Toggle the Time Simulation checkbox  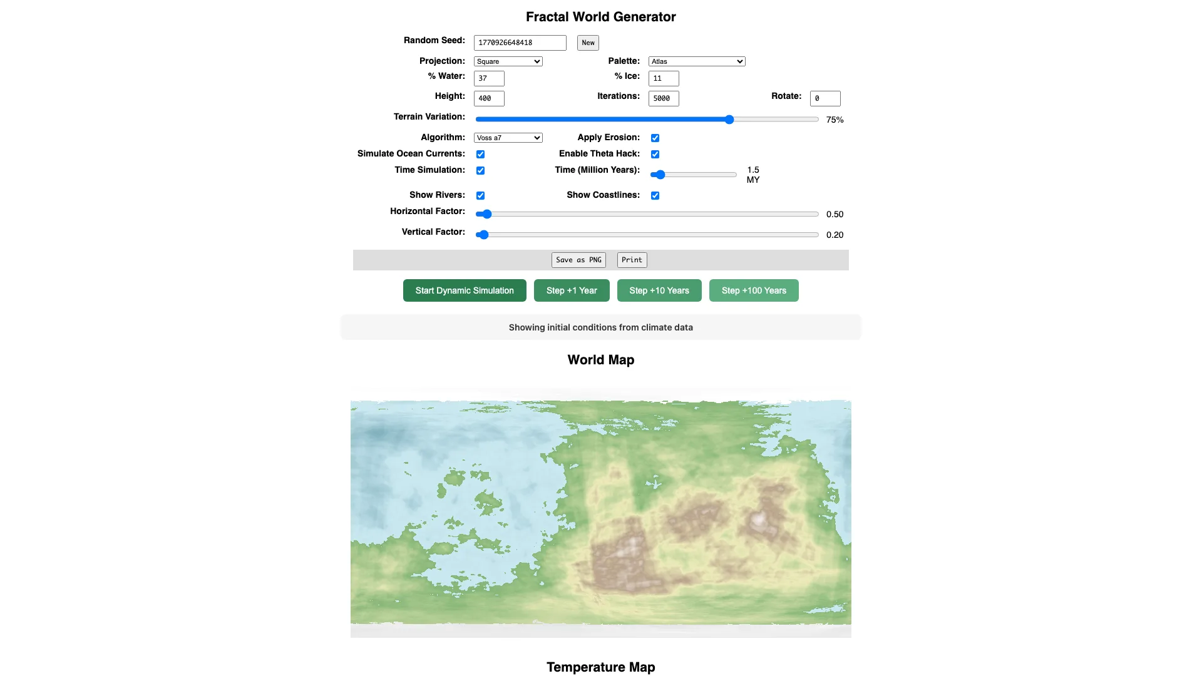(480, 170)
